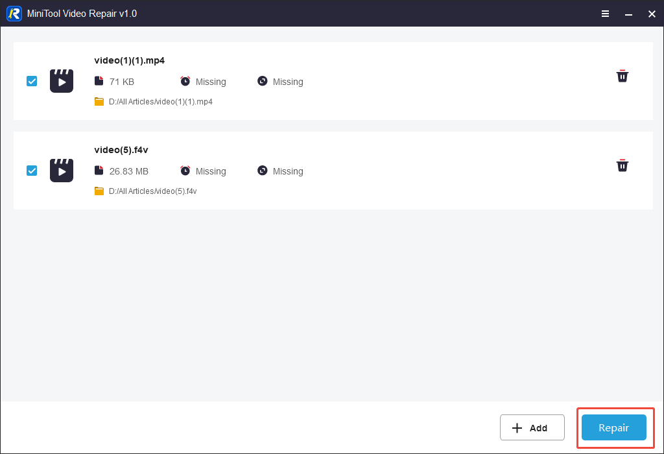Click the path D:/All Articles/video(5).f4v

tap(152, 191)
